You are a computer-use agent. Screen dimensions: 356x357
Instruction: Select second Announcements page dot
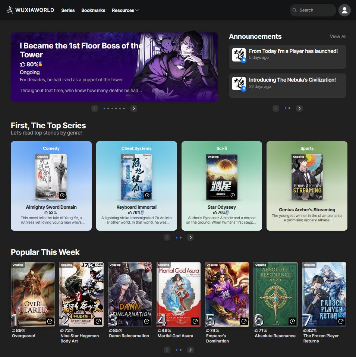[x=290, y=108]
